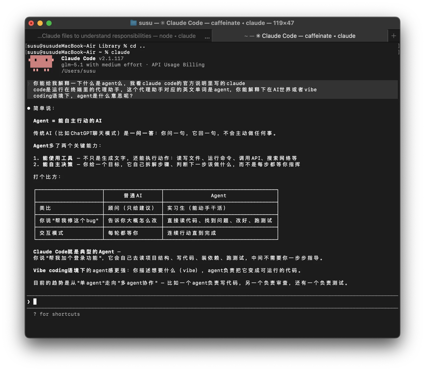Close the terminal window with red button
The height and width of the screenshot is (371, 425).
point(31,23)
